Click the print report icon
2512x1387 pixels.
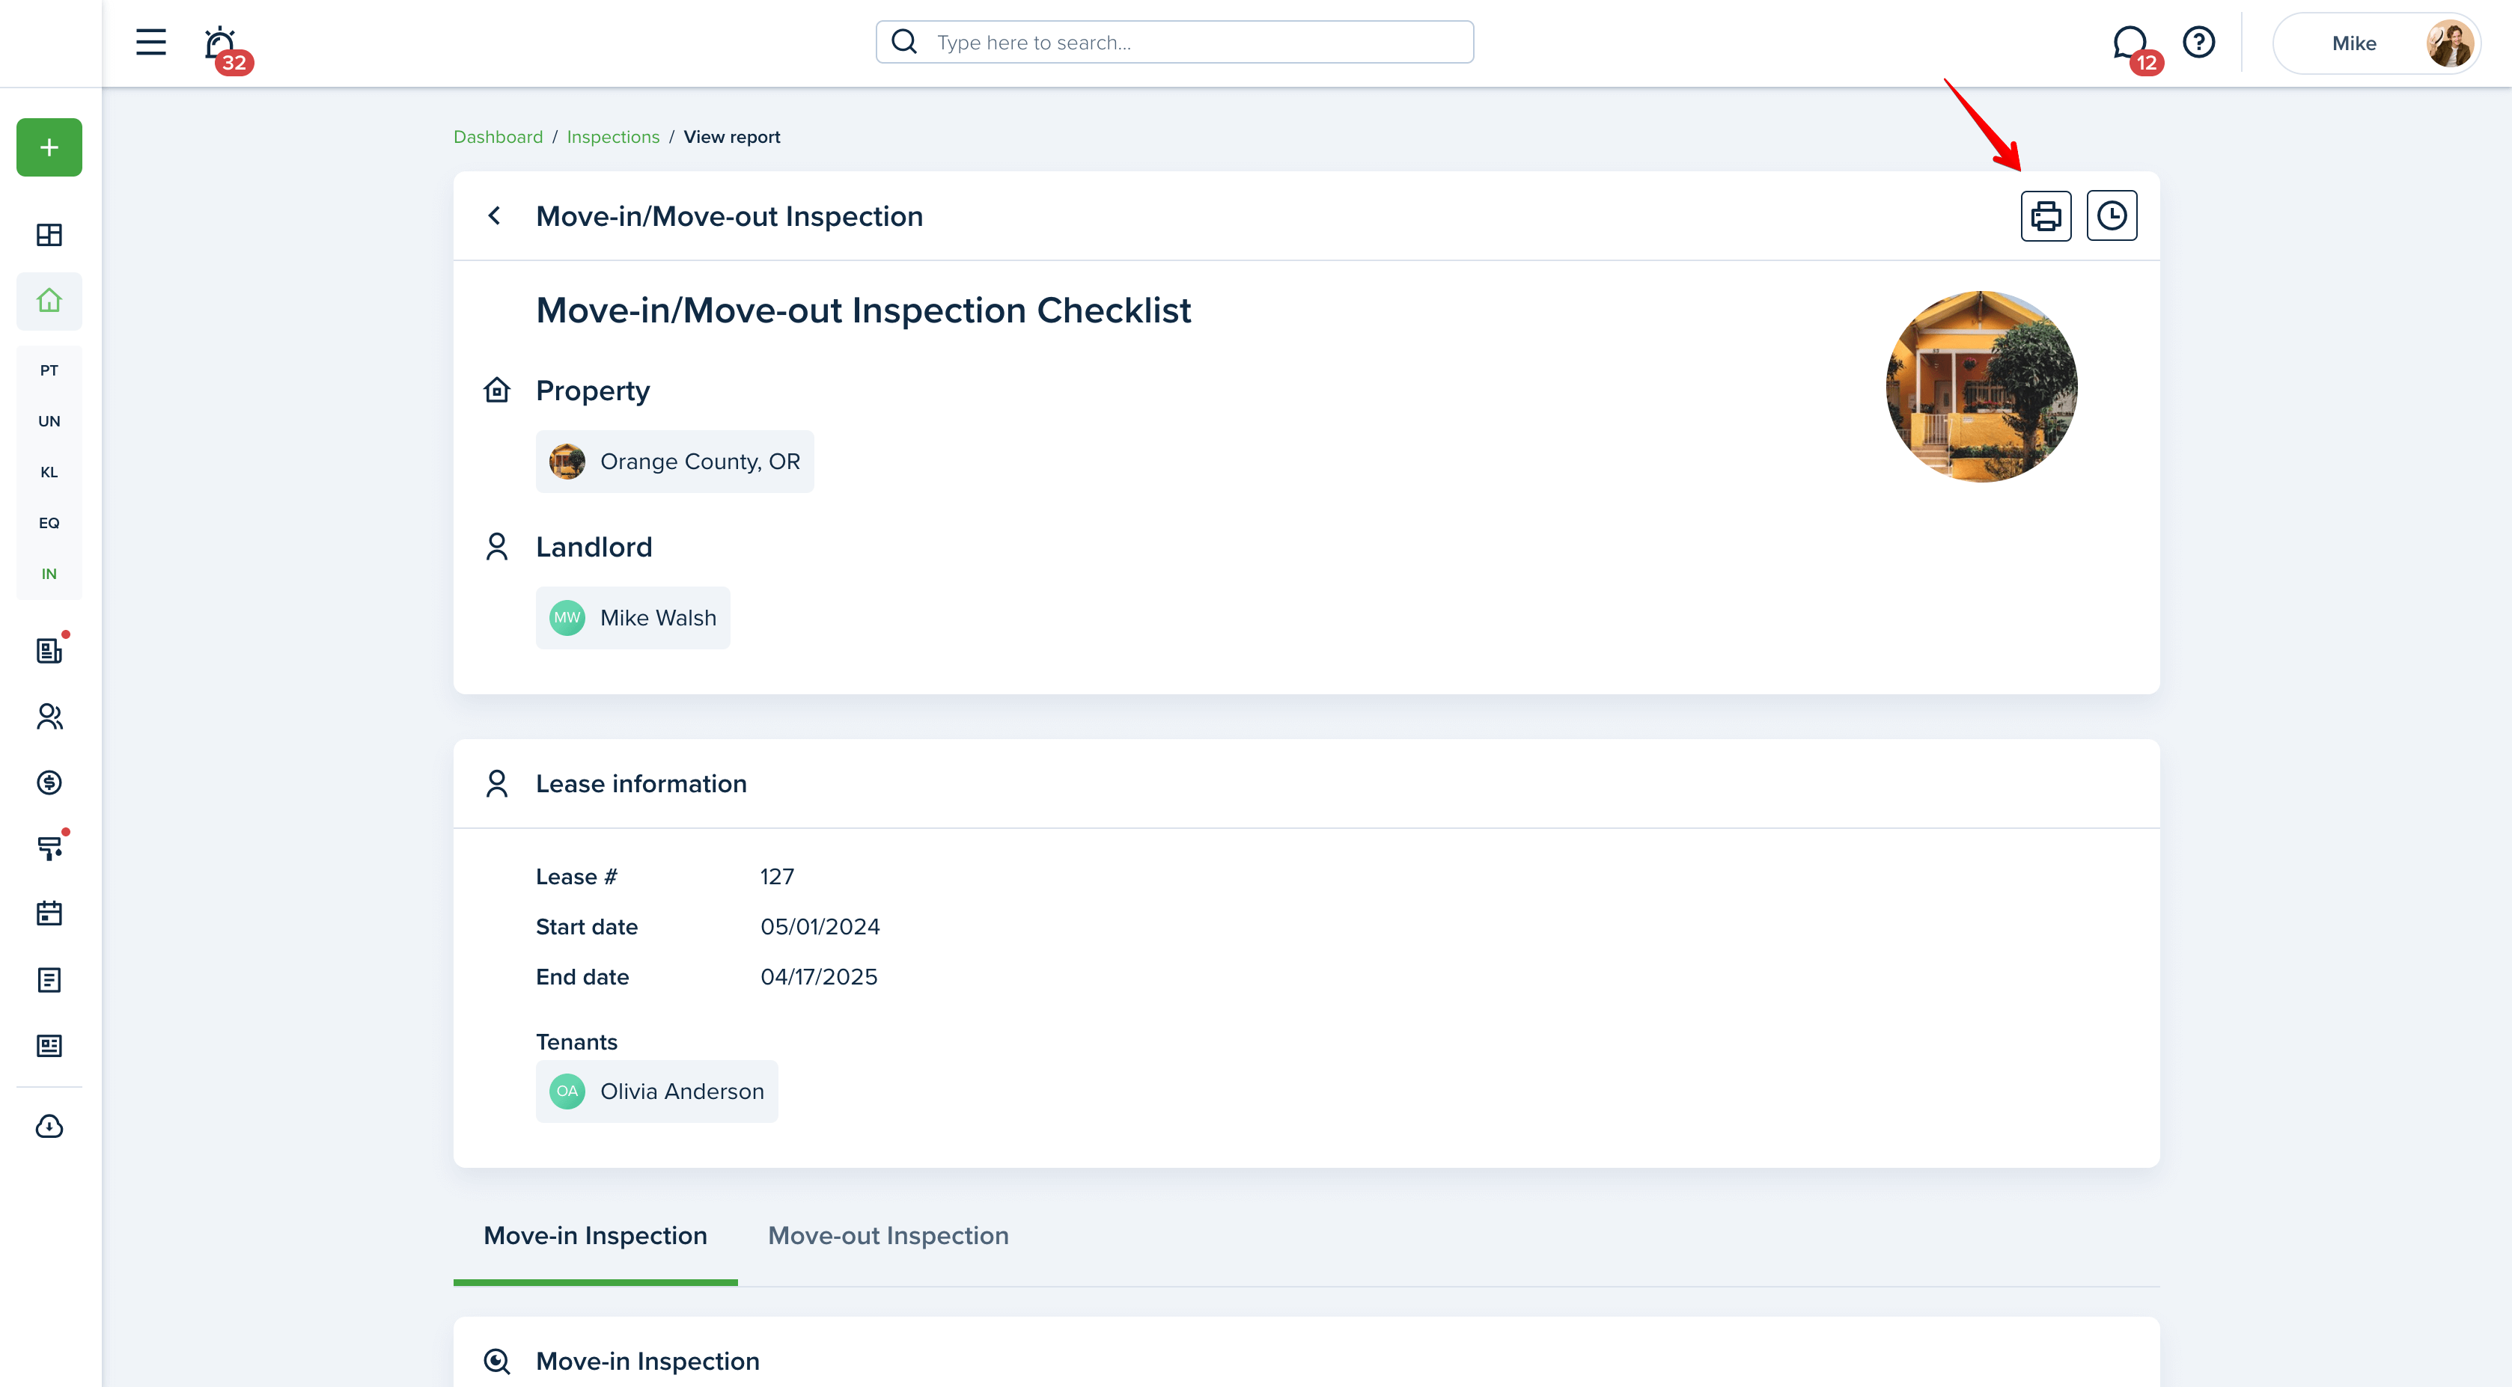(2045, 215)
